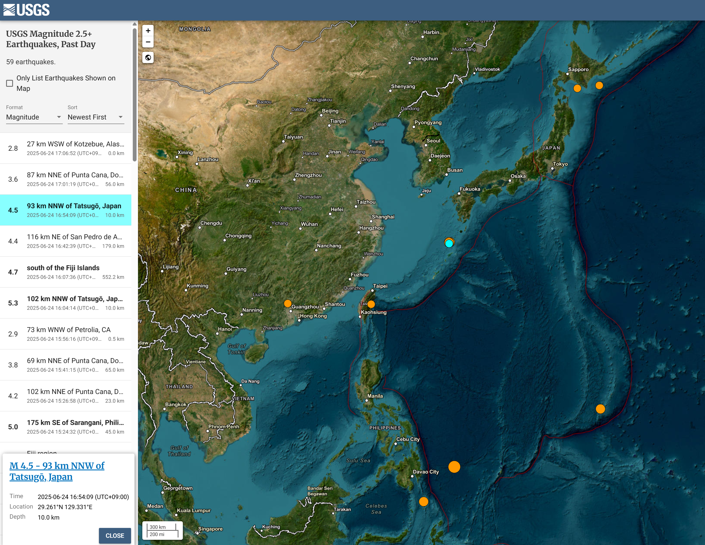Select 69 km NNE of Punta Cana earthquake
Screen dimensions: 705x545
point(66,365)
